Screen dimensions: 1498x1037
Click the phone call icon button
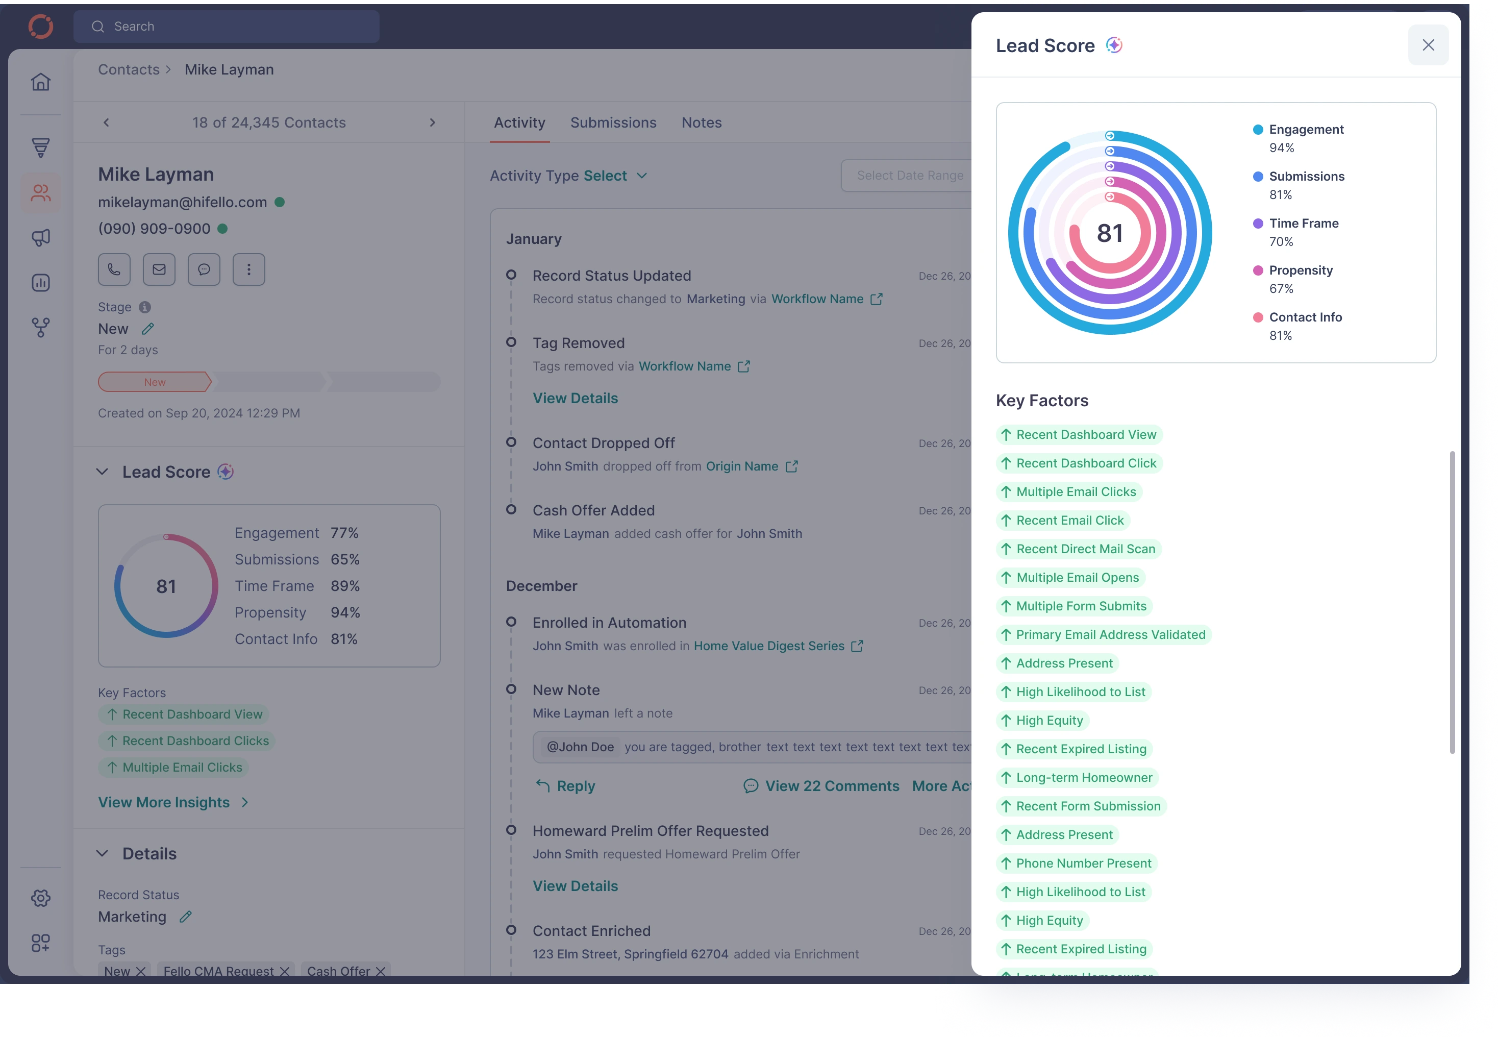click(x=114, y=269)
